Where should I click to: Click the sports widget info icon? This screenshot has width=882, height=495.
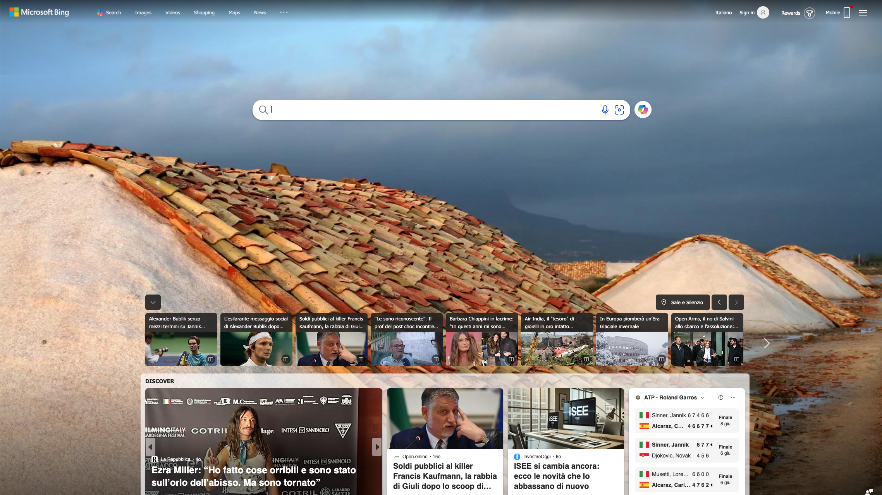[x=721, y=397]
